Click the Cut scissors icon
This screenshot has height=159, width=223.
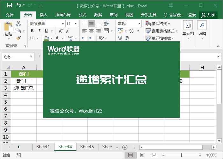pyautogui.click(x=18, y=24)
